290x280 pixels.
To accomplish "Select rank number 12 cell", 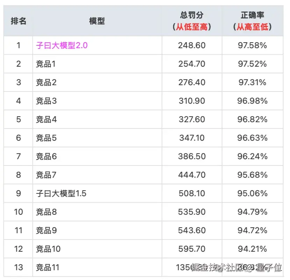I will tap(19, 249).
